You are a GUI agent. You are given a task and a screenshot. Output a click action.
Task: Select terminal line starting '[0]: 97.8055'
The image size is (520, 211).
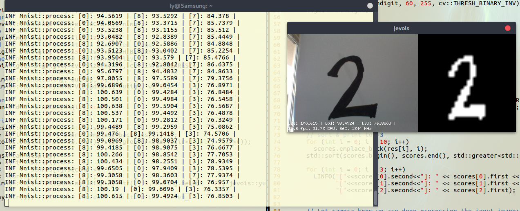click(122, 78)
